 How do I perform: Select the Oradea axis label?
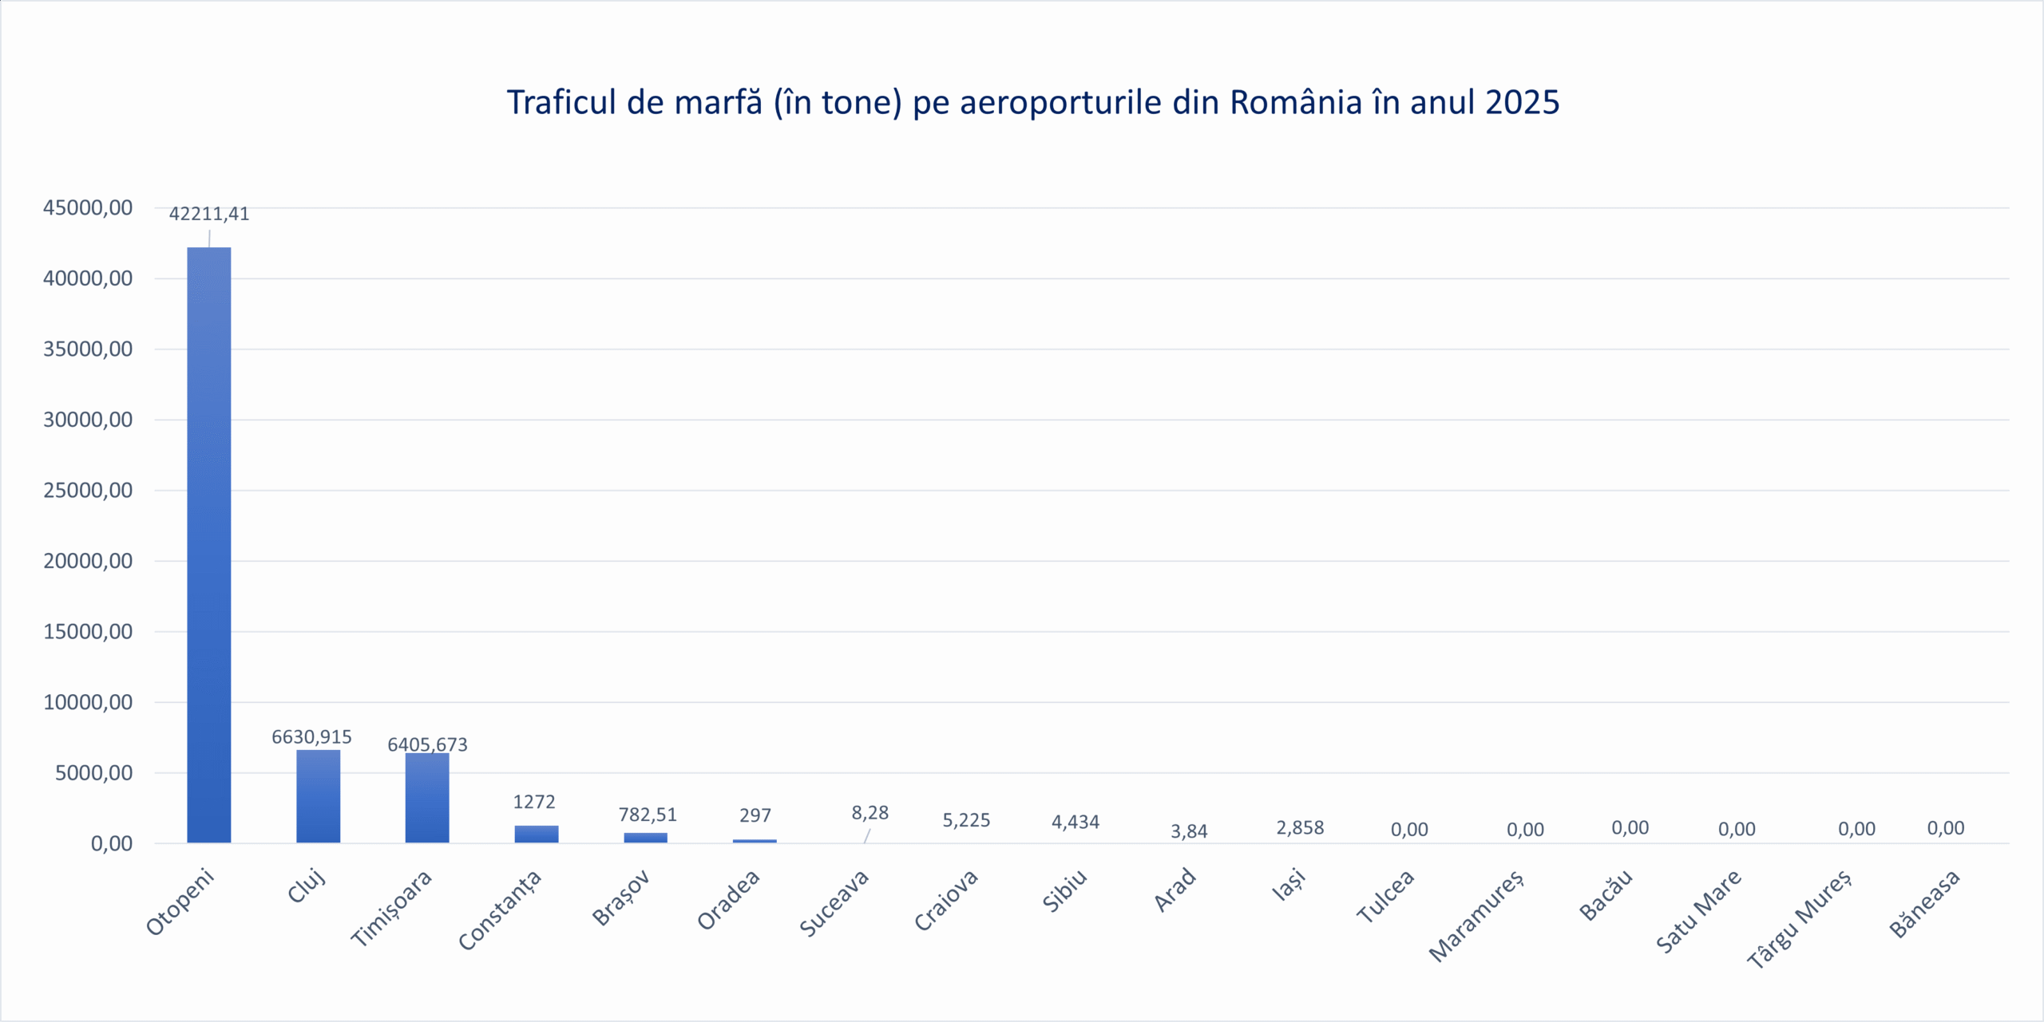728,901
